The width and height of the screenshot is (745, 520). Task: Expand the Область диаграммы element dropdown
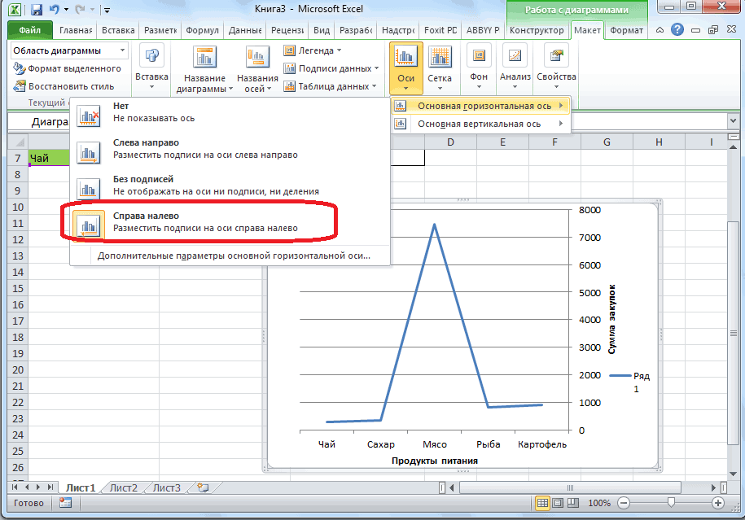click(x=123, y=50)
